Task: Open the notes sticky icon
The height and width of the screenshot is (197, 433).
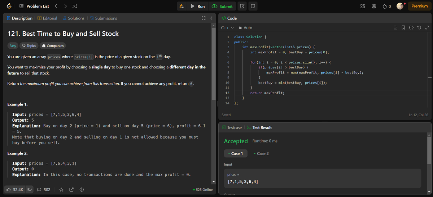Action: 253,6
